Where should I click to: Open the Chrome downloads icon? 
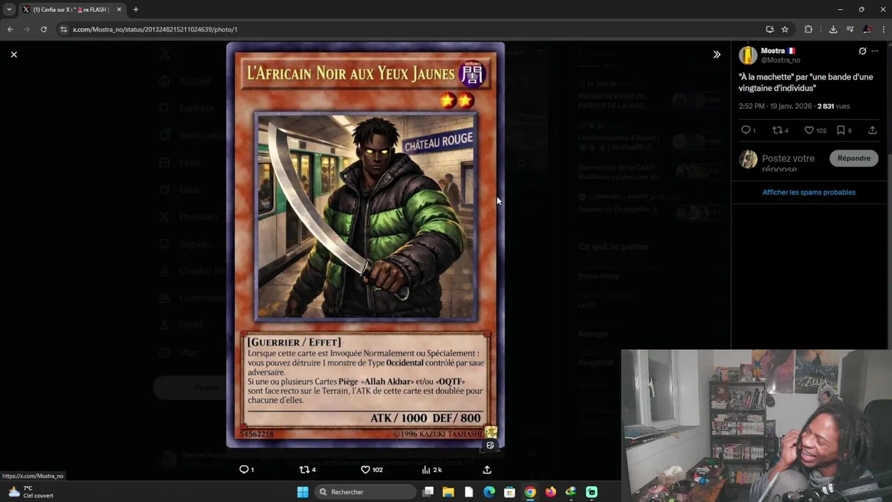[x=833, y=29]
